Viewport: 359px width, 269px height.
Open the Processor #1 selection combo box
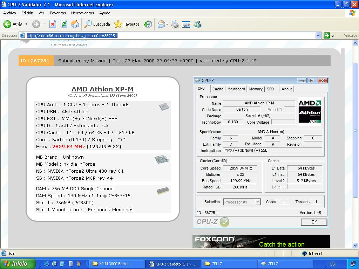[242, 202]
